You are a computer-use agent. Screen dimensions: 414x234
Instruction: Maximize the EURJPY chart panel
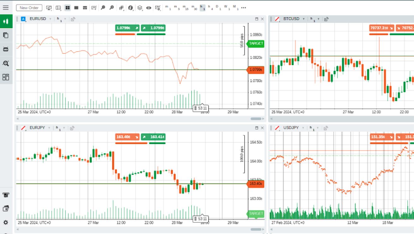[x=256, y=128]
